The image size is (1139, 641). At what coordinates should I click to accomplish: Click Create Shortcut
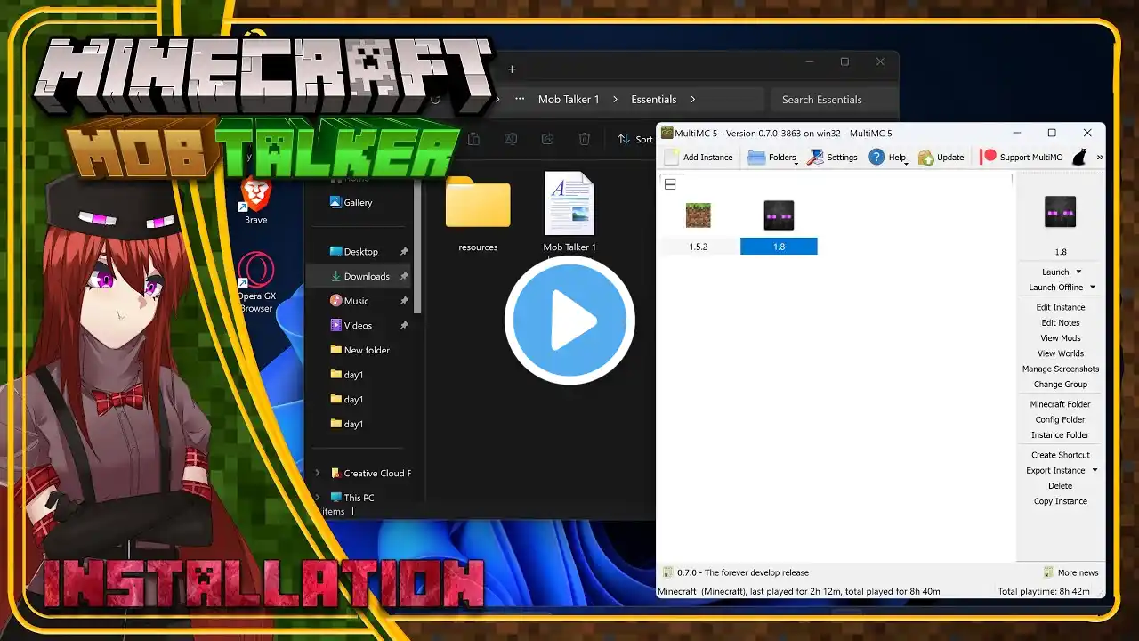pos(1061,455)
